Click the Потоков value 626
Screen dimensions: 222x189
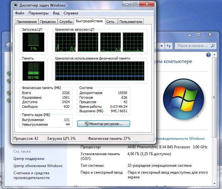[x=124, y=97]
